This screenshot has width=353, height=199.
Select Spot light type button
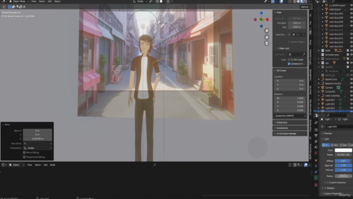tap(343, 145)
